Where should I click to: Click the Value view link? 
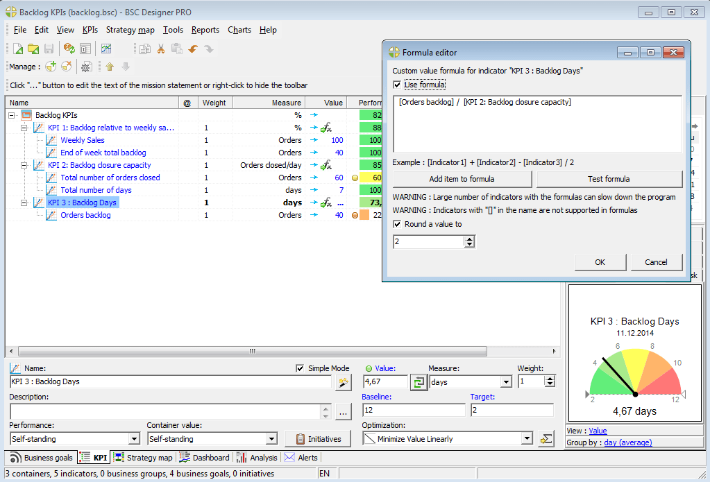598,431
